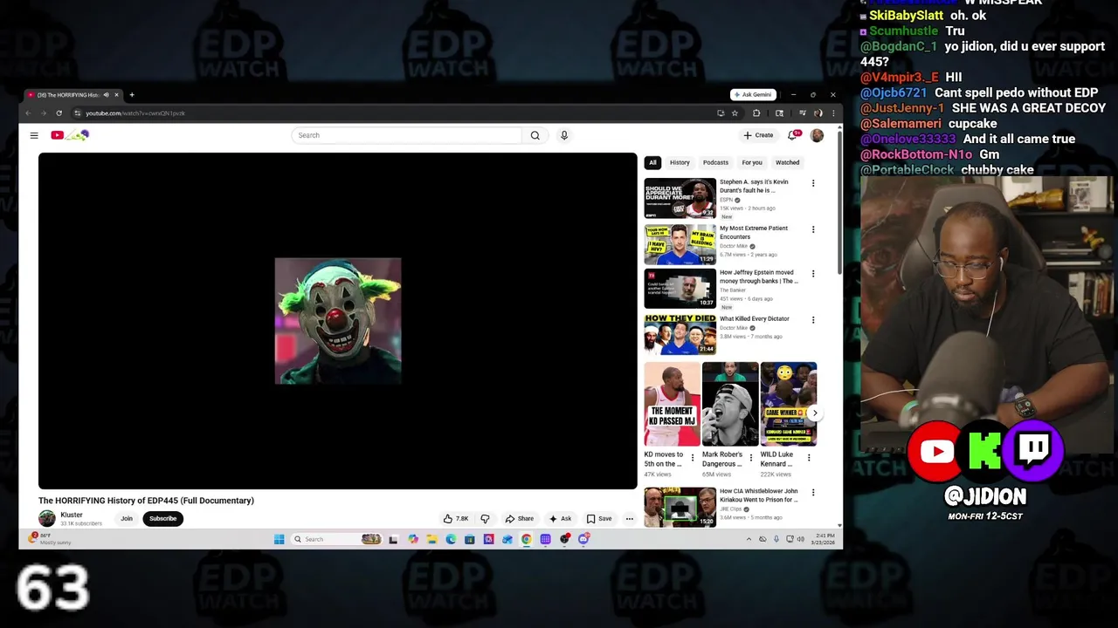1118x628 pixels.
Task: Switch to the HORRIFYING History browser tab
Action: [x=68, y=95]
